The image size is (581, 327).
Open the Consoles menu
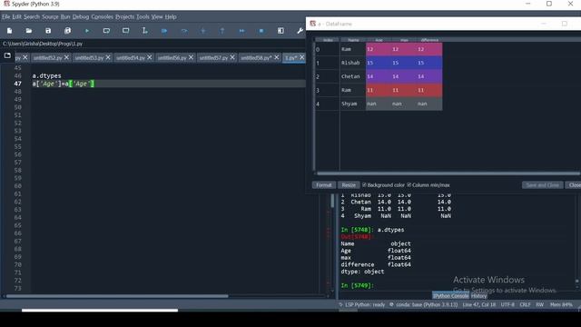pos(103,16)
